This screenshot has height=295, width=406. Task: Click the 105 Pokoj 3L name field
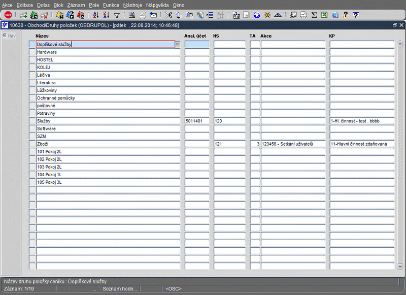click(108, 182)
